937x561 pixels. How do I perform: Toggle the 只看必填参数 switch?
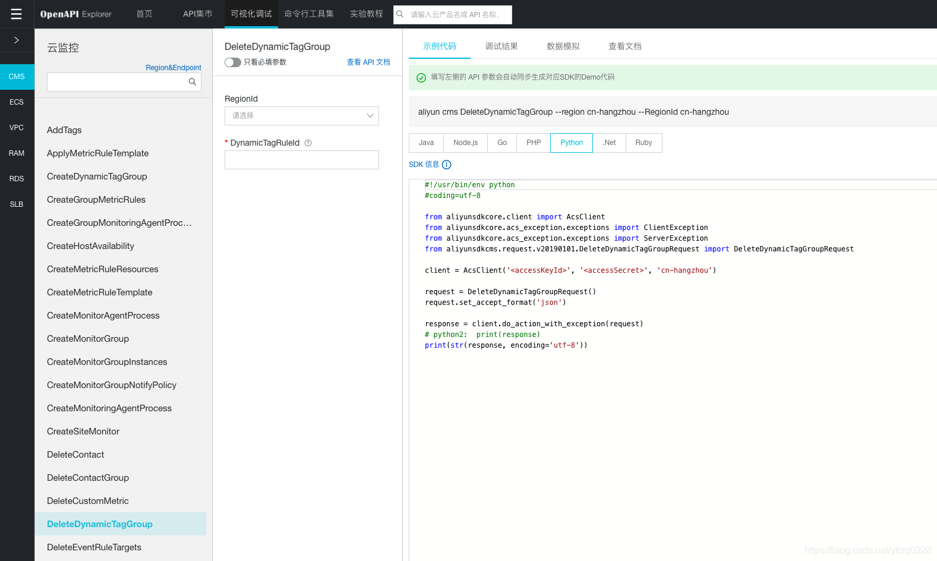(x=233, y=62)
